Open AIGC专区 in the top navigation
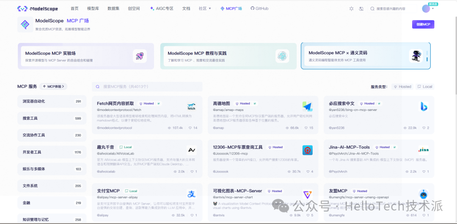457x224 pixels. 162,9
